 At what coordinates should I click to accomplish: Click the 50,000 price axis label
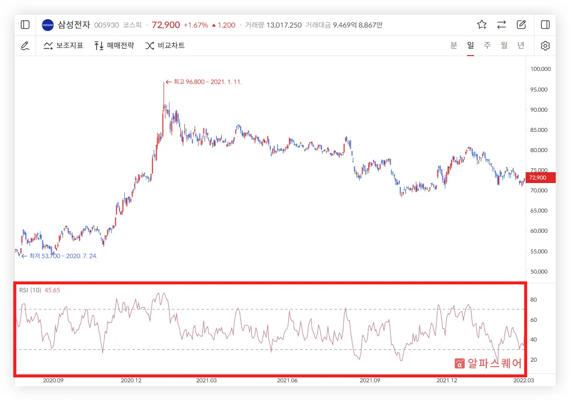click(x=539, y=272)
